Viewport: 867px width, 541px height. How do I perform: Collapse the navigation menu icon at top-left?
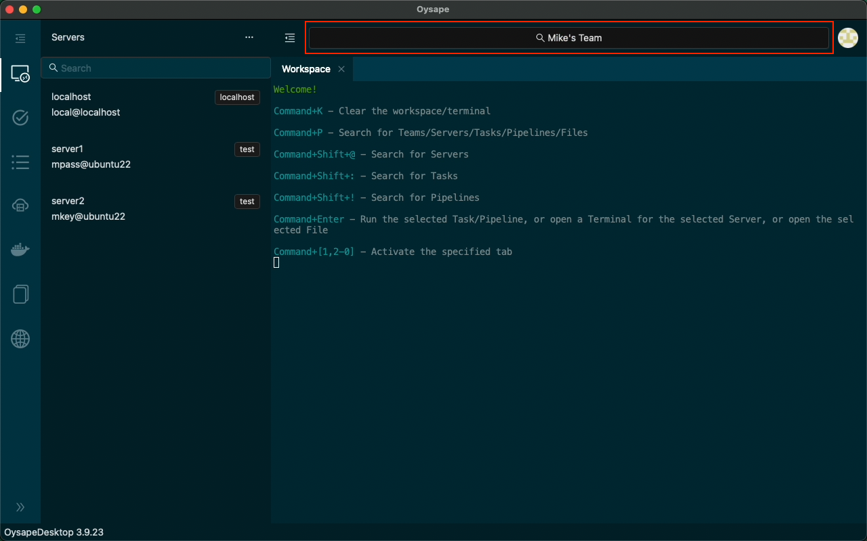coord(20,39)
